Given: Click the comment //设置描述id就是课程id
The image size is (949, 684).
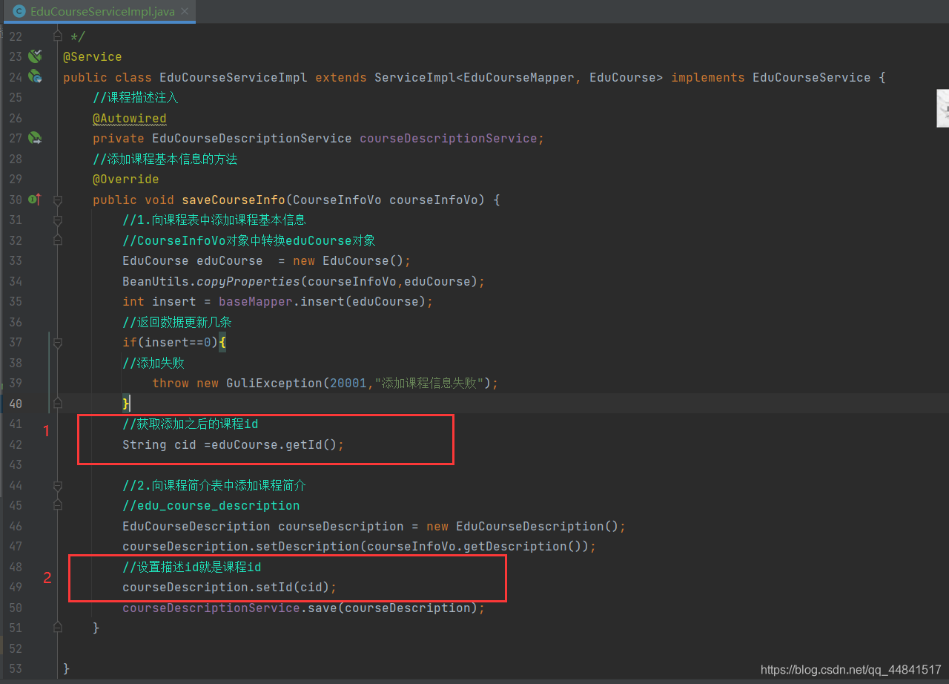Looking at the screenshot, I should pos(192,567).
